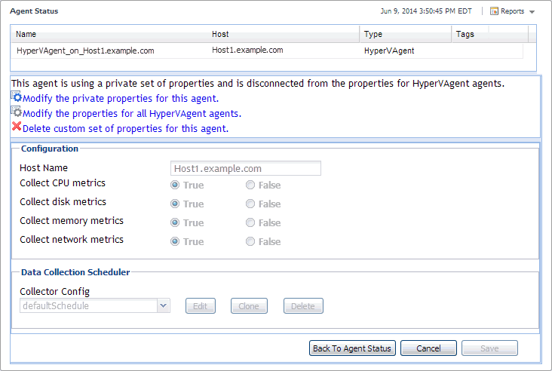Click the red X icon for Delete custom properties

click(x=17, y=127)
